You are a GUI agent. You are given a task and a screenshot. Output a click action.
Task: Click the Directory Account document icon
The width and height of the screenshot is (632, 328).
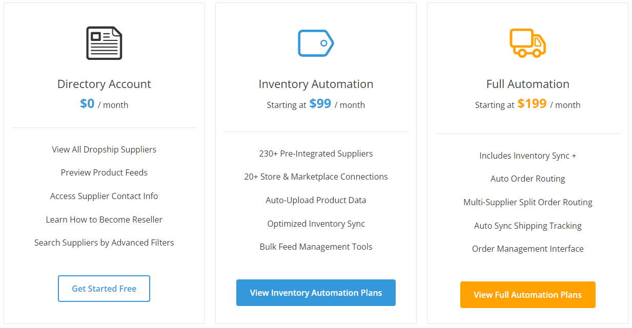[104, 43]
